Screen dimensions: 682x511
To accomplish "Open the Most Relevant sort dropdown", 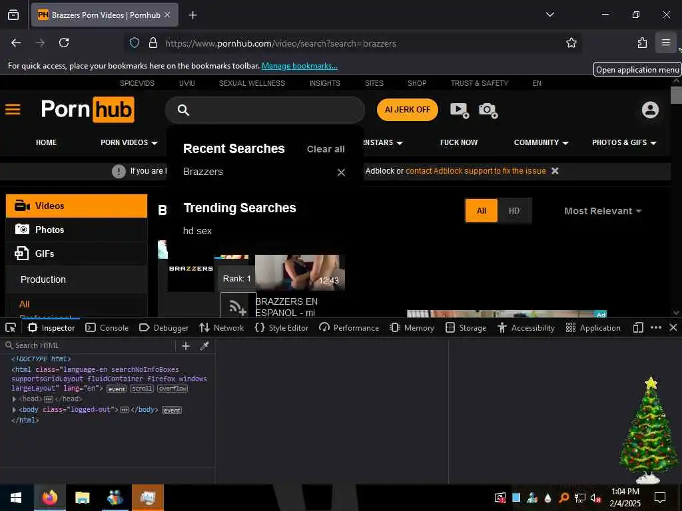I will click(x=602, y=211).
